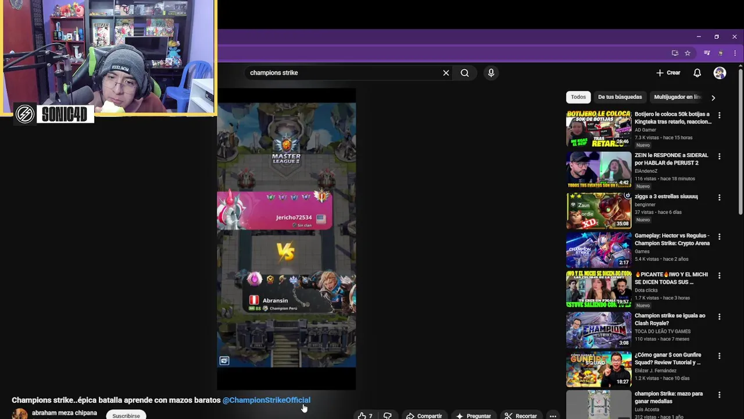This screenshot has width=744, height=419.
Task: Click abraham meza chipana channel avatar
Action: (x=20, y=414)
